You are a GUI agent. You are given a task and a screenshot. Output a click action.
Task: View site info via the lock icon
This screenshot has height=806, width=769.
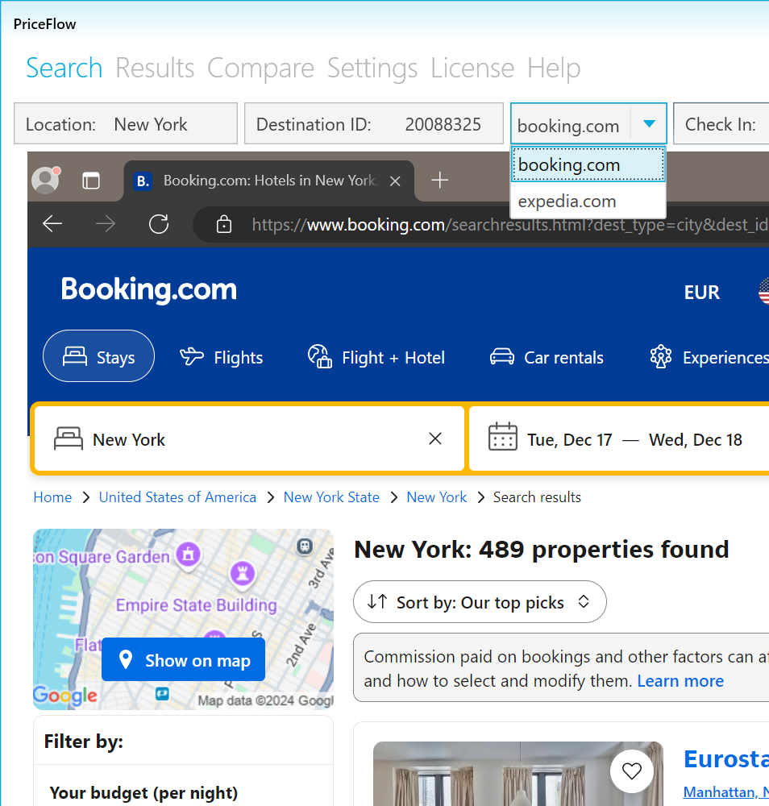point(223,225)
